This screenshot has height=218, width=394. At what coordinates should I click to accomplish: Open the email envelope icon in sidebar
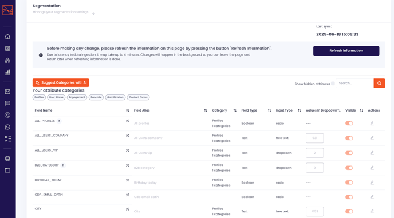pyautogui.click(x=7, y=92)
